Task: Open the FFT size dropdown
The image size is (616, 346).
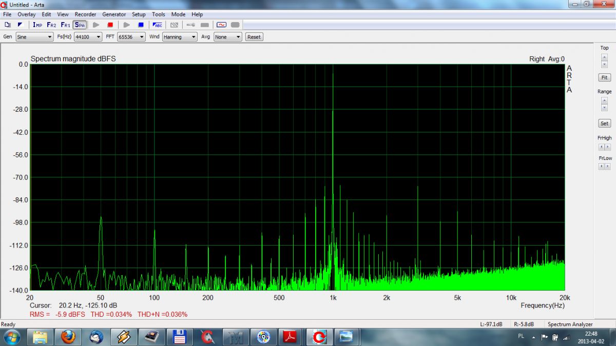Action: tap(131, 37)
